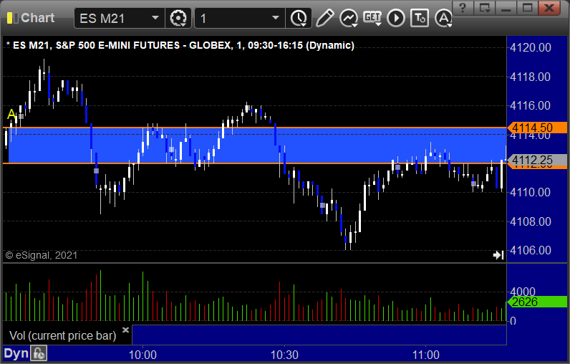Viewport: 570px width, 364px height.
Task: Click the 4000 volume axis label
Action: (522, 292)
